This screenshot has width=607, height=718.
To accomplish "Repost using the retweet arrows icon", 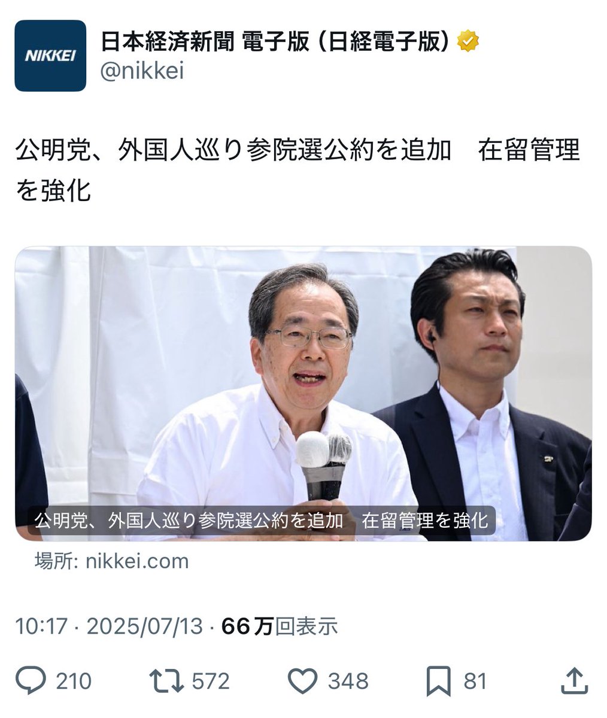I will point(166,682).
